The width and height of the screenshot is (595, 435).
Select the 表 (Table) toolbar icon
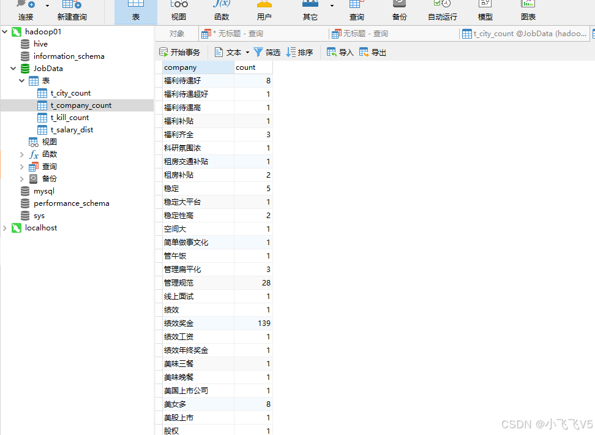[135, 10]
